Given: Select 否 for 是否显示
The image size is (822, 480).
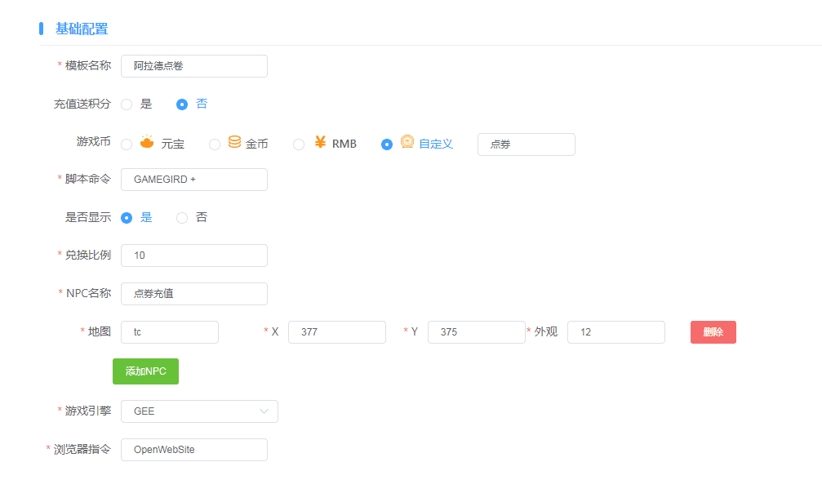Looking at the screenshot, I should 182,218.
